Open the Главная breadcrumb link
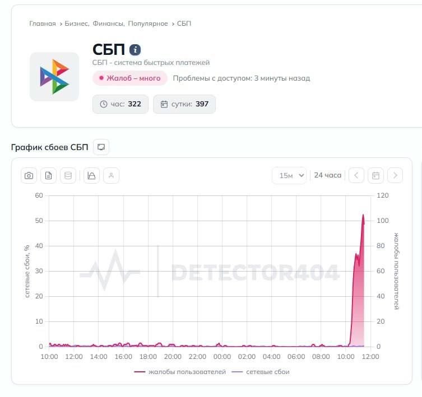This screenshot has width=422, height=397. pyautogui.click(x=43, y=24)
